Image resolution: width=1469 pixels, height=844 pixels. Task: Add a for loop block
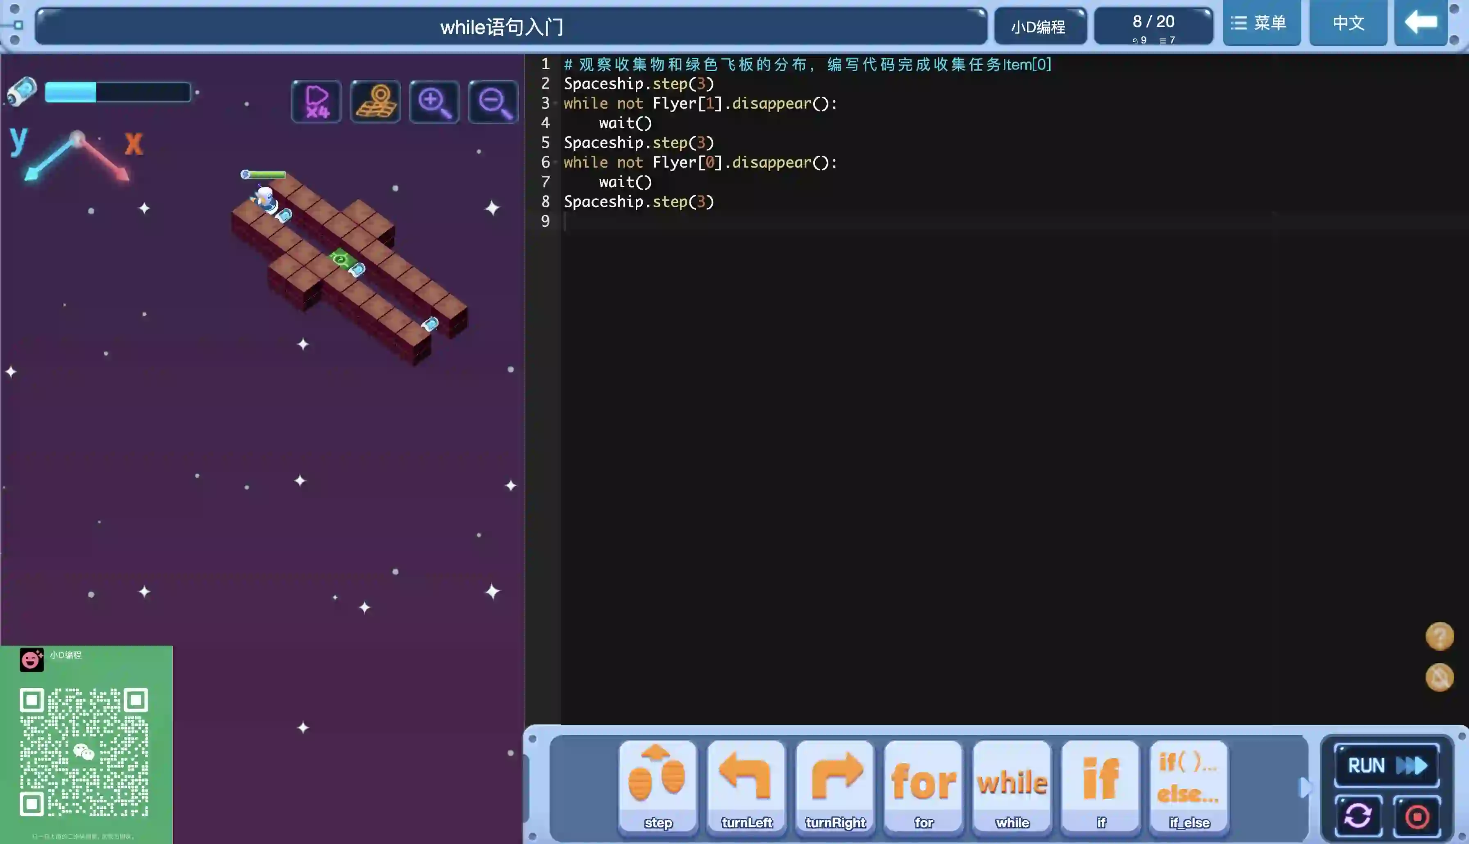click(923, 785)
